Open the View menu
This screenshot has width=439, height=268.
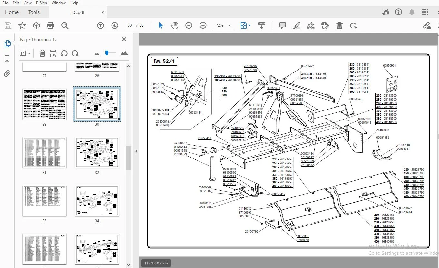pos(27,3)
